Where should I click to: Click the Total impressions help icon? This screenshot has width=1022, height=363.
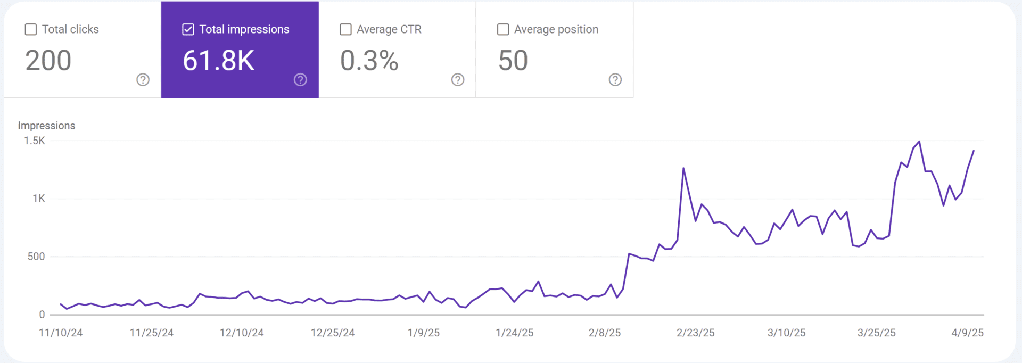tap(300, 80)
